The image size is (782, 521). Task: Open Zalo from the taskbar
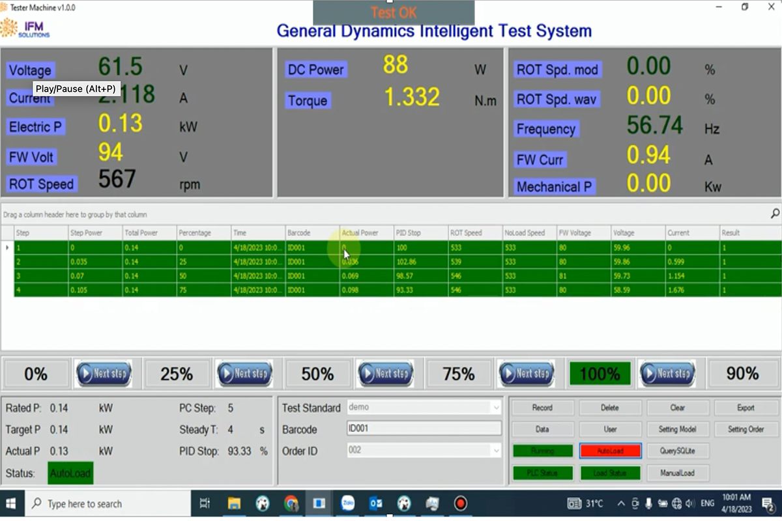pos(348,503)
